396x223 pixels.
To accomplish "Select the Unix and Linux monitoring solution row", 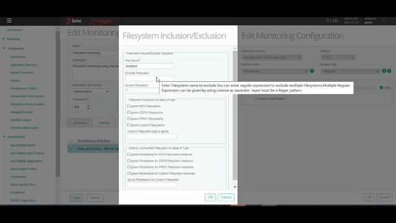I will click(x=93, y=149).
